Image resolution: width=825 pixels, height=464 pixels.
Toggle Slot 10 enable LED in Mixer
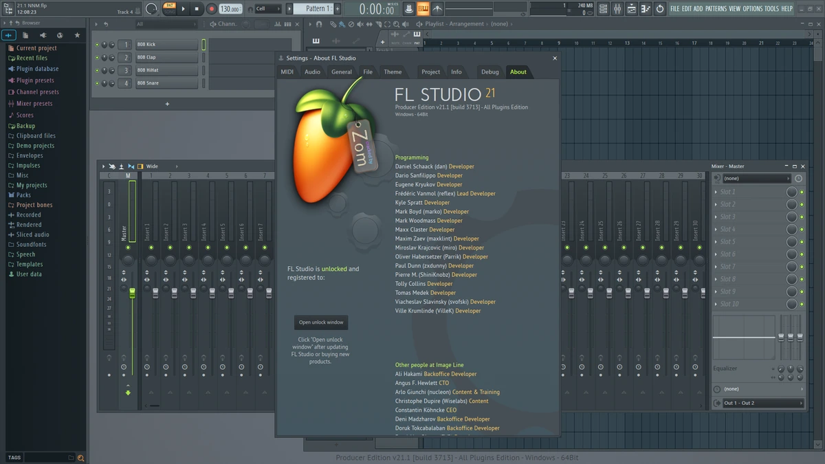[802, 304]
